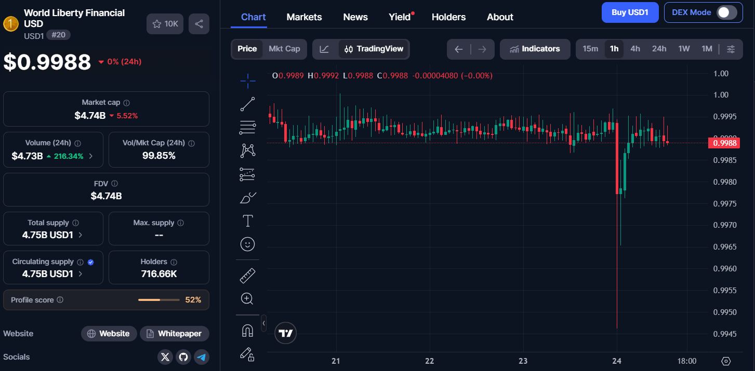Expand Circulating supply details chevron
The width and height of the screenshot is (755, 371).
[80, 274]
